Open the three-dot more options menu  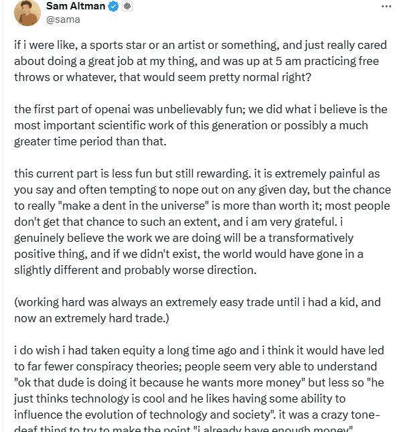pos(386,5)
